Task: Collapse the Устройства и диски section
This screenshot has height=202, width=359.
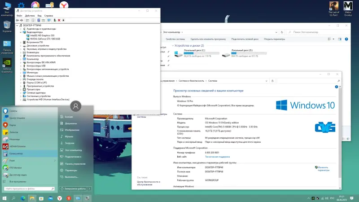Action: (173, 46)
